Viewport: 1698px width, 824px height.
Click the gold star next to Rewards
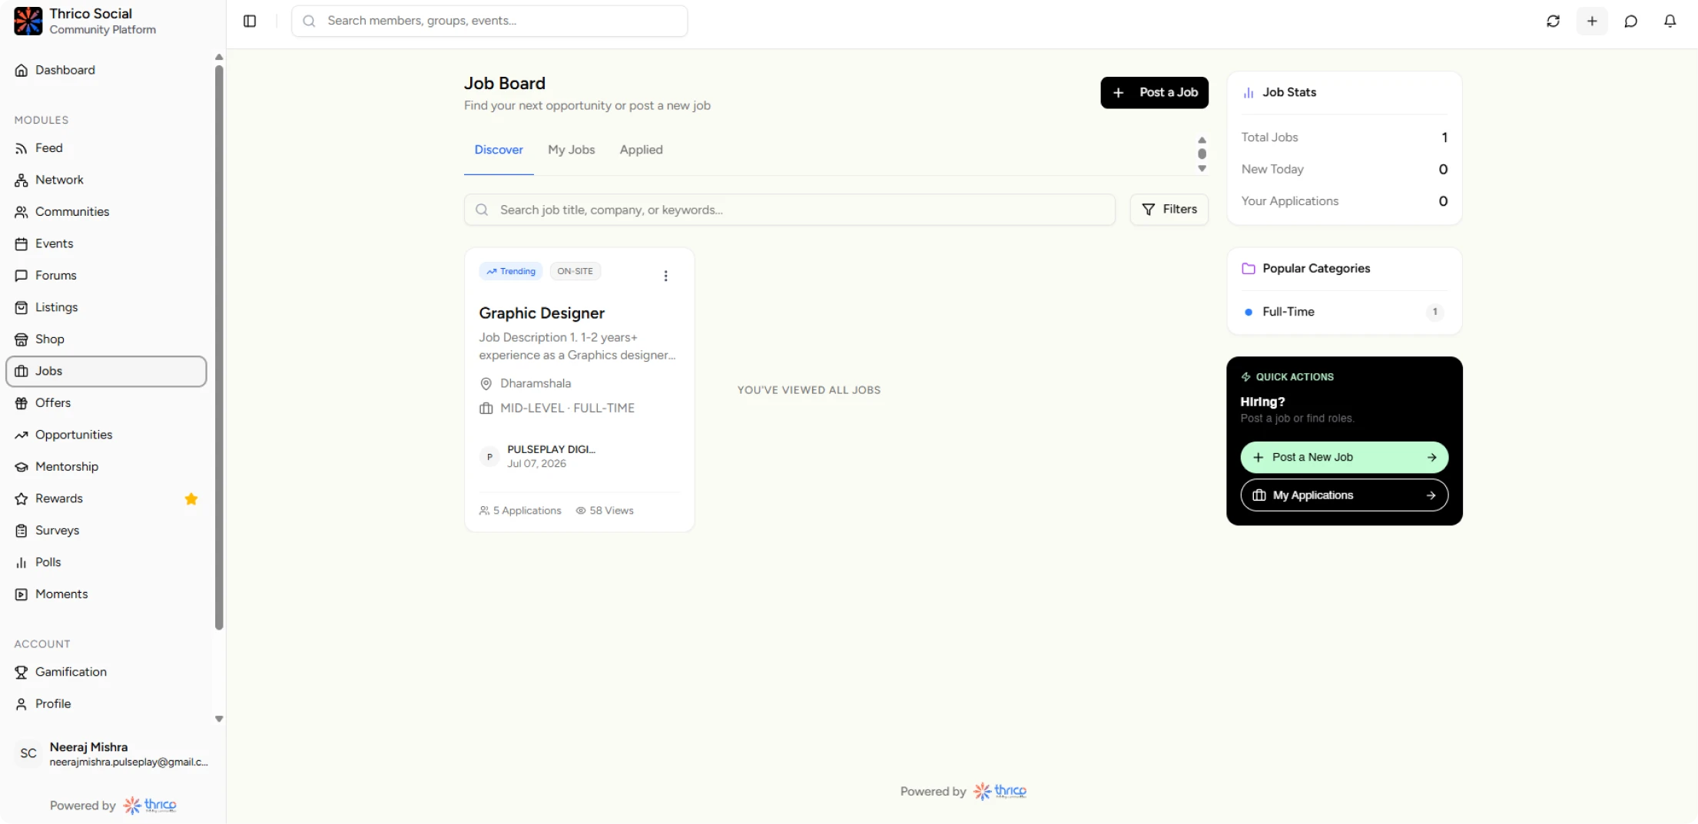click(x=191, y=498)
